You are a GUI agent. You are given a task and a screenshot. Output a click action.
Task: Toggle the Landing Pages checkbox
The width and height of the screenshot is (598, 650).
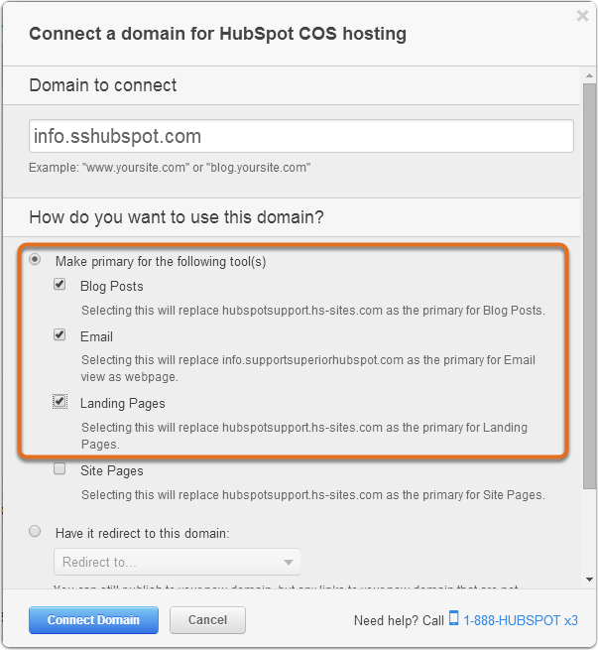[60, 402]
